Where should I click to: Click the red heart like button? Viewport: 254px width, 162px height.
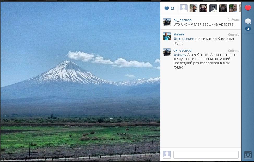[x=248, y=8]
